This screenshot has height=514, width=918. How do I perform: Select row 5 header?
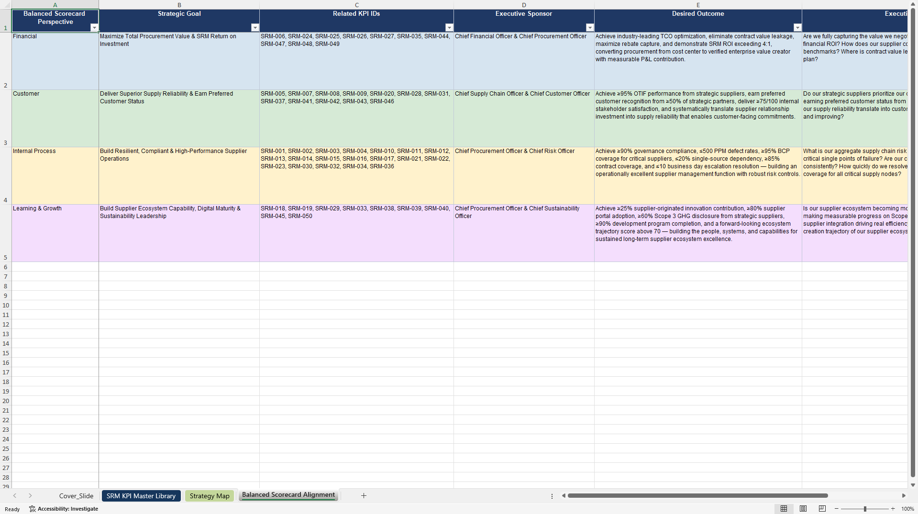point(6,233)
